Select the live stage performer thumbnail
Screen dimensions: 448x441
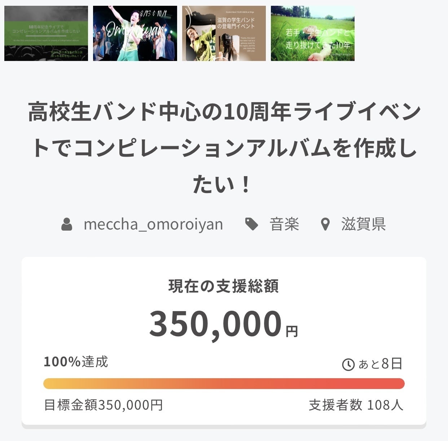tap(135, 33)
